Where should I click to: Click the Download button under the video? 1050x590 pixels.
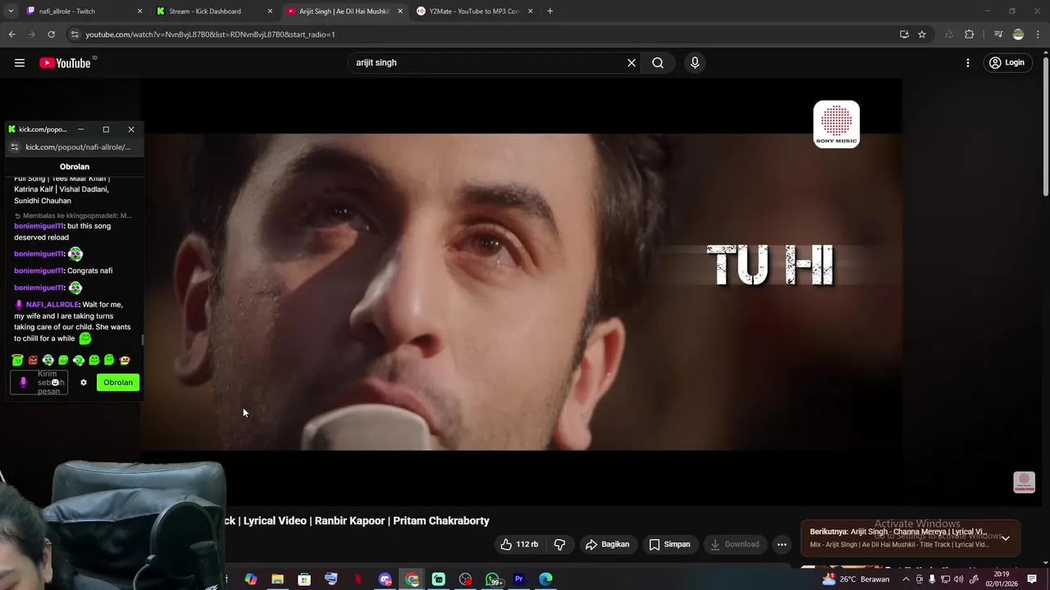coord(735,544)
